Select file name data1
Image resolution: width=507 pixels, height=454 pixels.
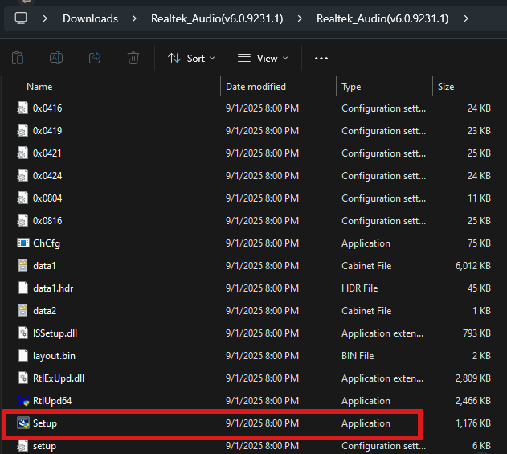tap(44, 265)
